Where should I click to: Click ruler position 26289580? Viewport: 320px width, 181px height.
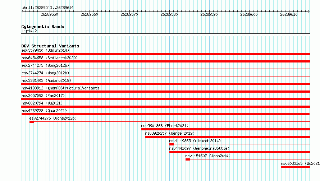(x=169, y=14)
